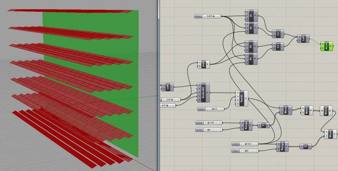This screenshot has height=171, width=338.
Task: Click the MJoin mesh join component
Action: click(326, 111)
